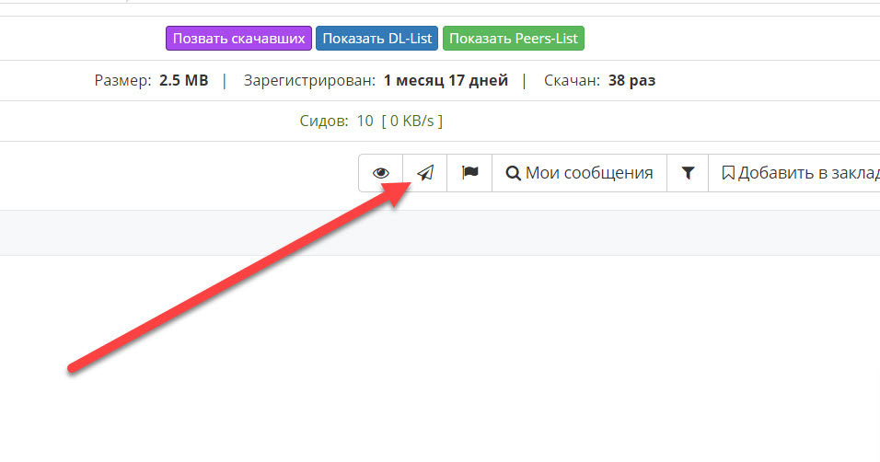Click the magnifier icon beside Мои сообщения
The height and width of the screenshot is (462, 880).
coord(514,173)
